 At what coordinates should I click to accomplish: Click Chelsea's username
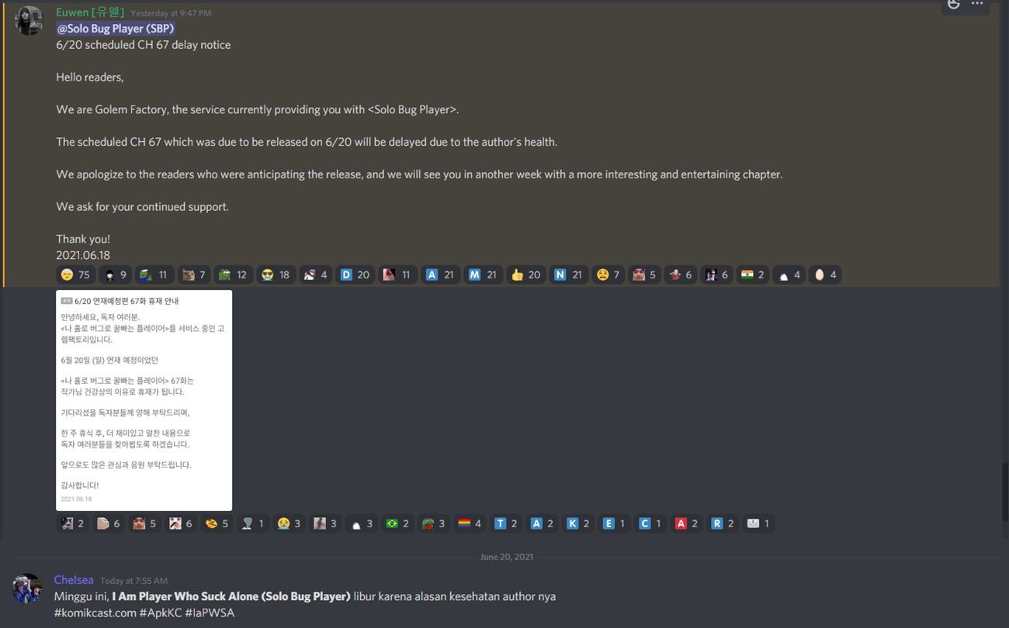(x=74, y=580)
